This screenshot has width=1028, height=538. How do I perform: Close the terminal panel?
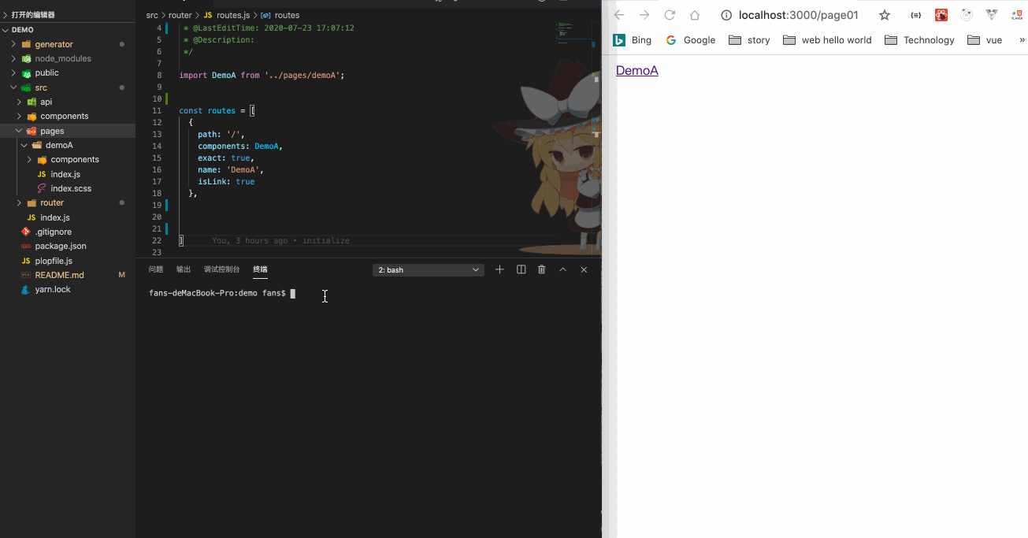(584, 269)
